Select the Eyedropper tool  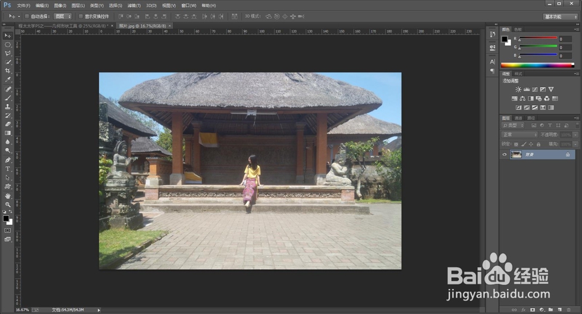[x=8, y=80]
